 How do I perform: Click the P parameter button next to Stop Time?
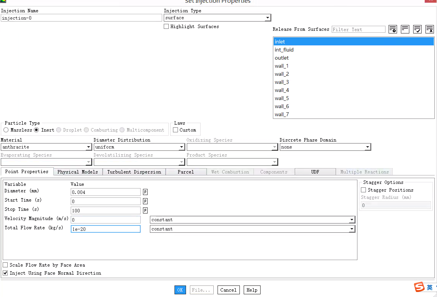coord(145,210)
